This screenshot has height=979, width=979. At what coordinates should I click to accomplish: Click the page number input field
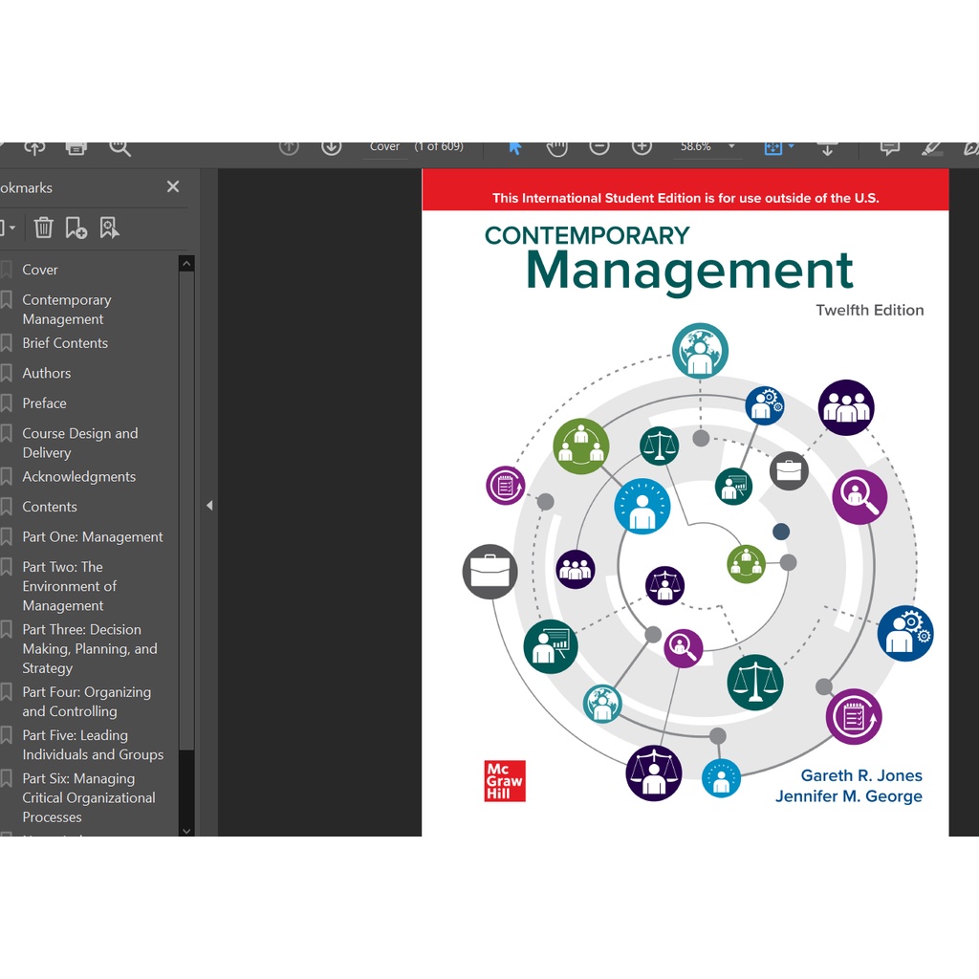click(385, 147)
